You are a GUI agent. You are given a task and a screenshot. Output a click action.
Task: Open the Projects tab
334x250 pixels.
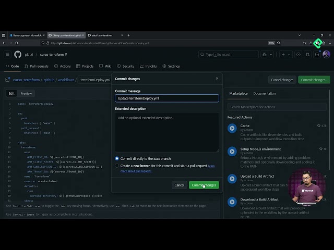85,66
